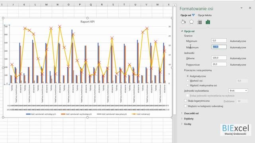This screenshot has width=255, height=143.
Task: Select legend entry Ilość zamówień wychodzących
Action: click(76, 114)
